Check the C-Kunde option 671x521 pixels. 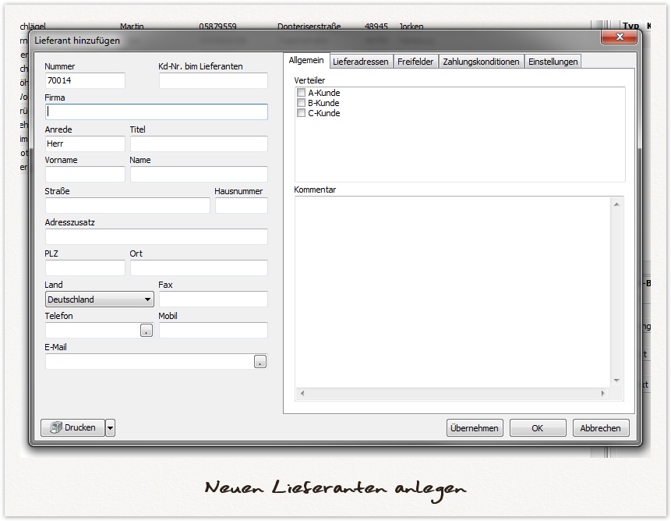[301, 113]
